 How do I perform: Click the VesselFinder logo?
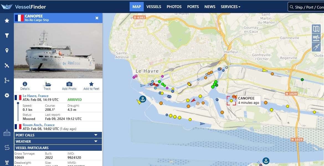pyautogui.click(x=23, y=7)
